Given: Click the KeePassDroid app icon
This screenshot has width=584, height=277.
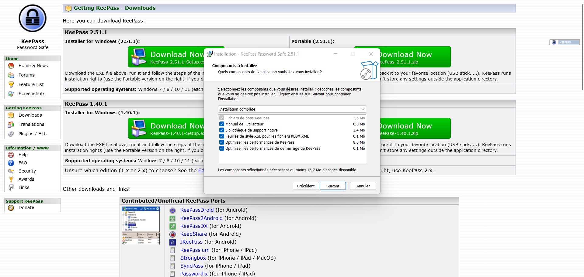Looking at the screenshot, I should [172, 210].
